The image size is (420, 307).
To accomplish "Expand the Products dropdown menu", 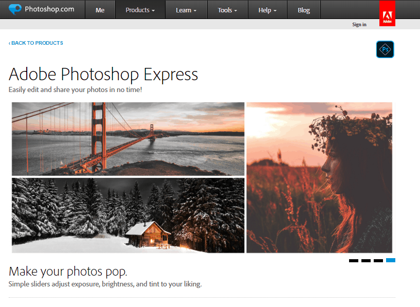I will [x=140, y=10].
